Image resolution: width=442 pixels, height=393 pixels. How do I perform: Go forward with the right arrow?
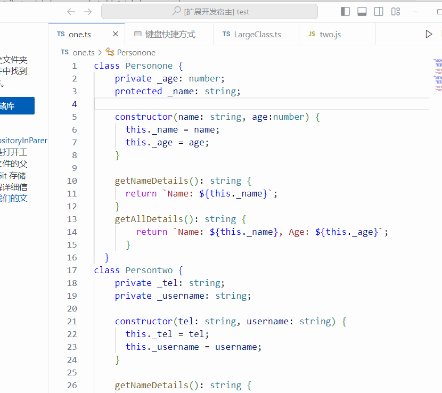tap(88, 12)
